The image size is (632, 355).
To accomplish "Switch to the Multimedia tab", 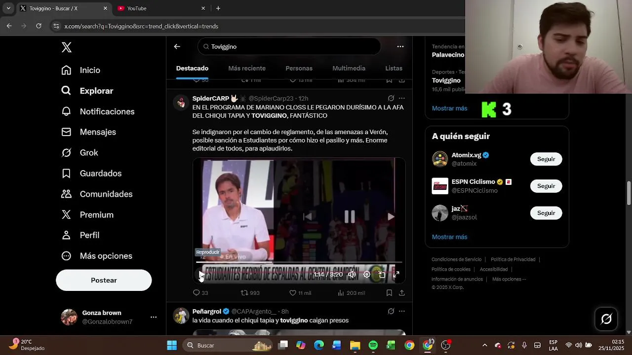I will coord(349,68).
